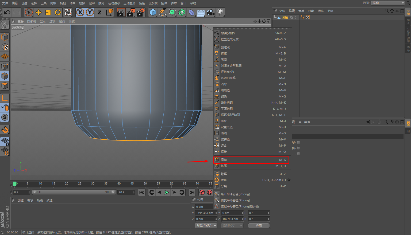411x235 pixels.
Task: Add a camera object
Action: coord(211,12)
